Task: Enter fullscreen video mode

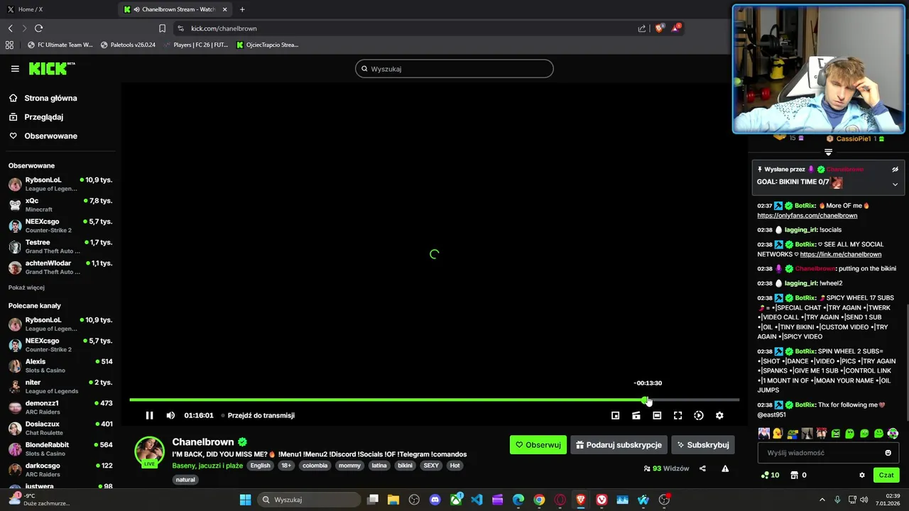Action: click(x=677, y=416)
